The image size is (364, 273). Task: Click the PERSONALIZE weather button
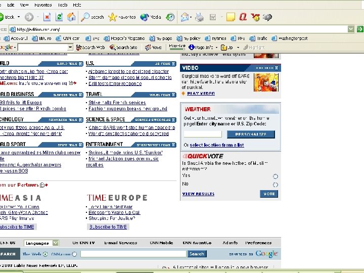point(251,134)
